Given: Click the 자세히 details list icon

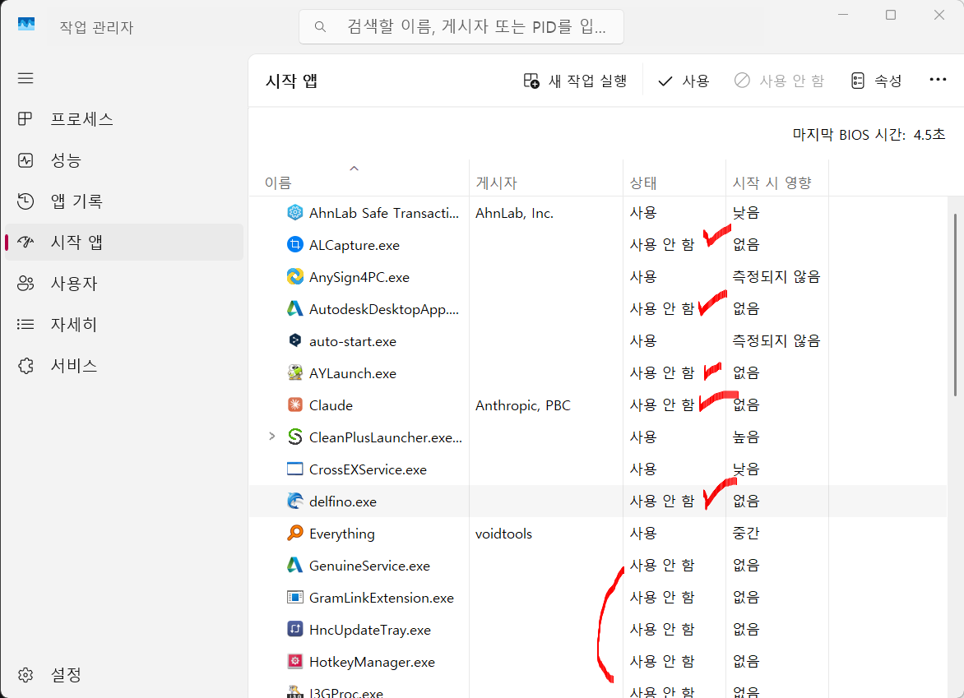Looking at the screenshot, I should pyautogui.click(x=25, y=325).
